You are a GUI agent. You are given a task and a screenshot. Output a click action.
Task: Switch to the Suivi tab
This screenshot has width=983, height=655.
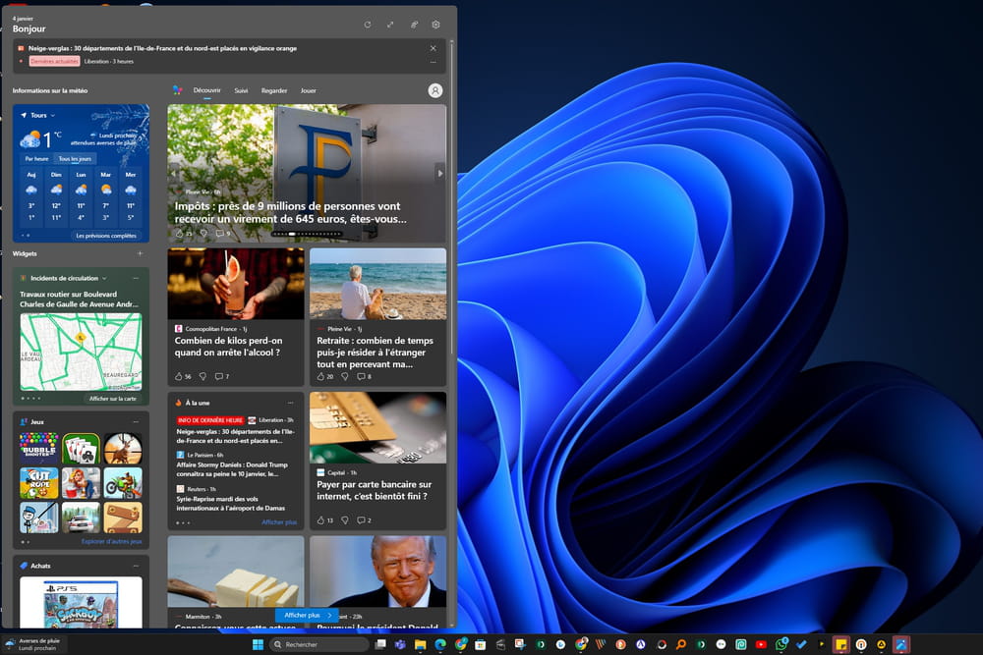pos(241,90)
